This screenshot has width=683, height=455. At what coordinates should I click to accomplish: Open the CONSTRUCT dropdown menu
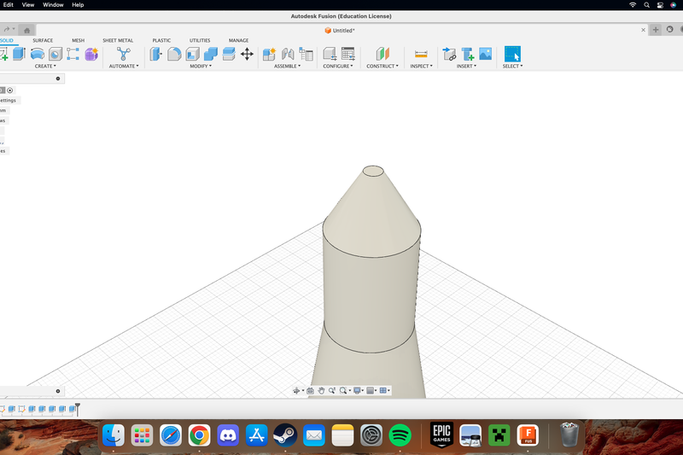(382, 67)
